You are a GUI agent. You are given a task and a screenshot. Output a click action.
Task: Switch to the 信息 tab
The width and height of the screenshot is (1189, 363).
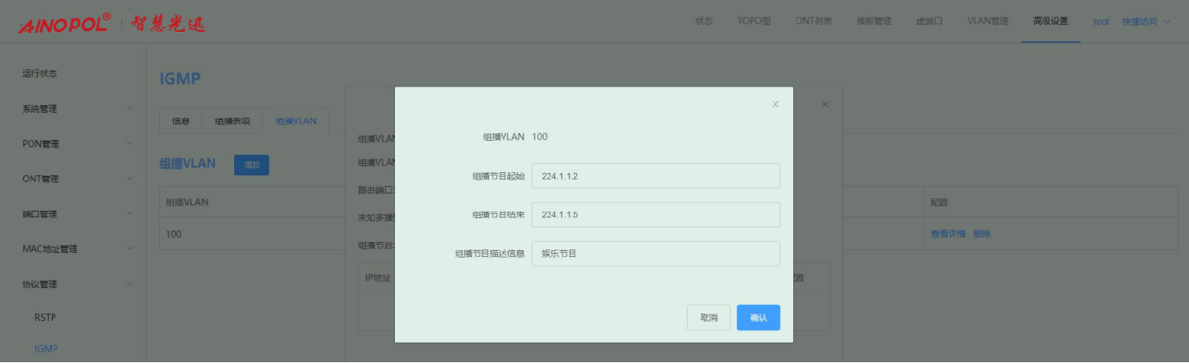(181, 121)
